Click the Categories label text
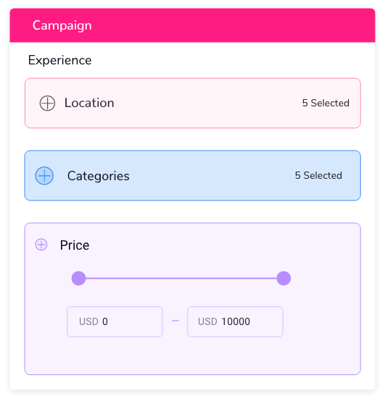This screenshot has width=385, height=401. pos(99,176)
